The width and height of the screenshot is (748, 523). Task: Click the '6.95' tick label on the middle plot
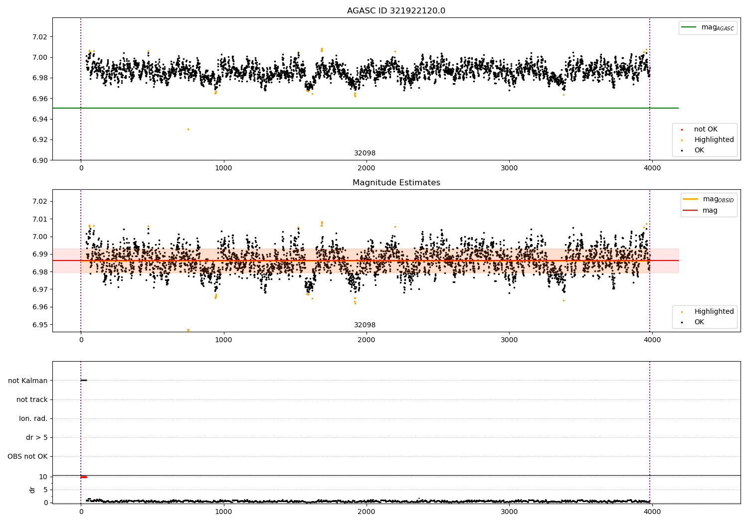pos(40,325)
